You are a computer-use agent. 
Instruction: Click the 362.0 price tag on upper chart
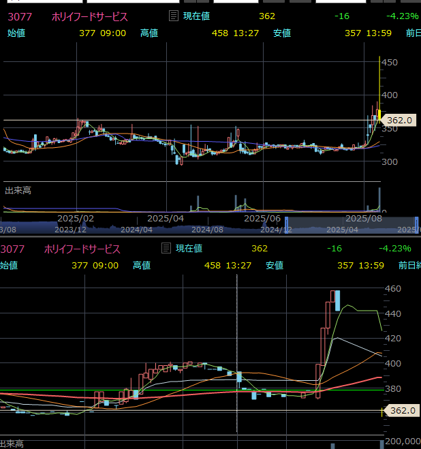(399, 121)
